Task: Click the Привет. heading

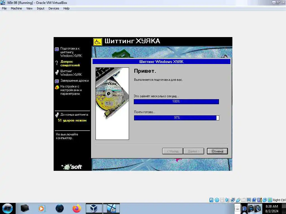Action: click(145, 71)
